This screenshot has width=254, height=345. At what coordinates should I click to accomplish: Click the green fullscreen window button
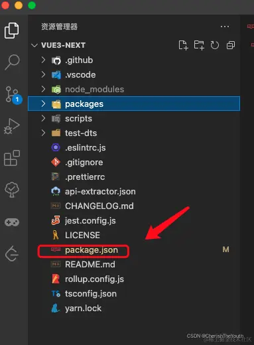click(32, 5)
